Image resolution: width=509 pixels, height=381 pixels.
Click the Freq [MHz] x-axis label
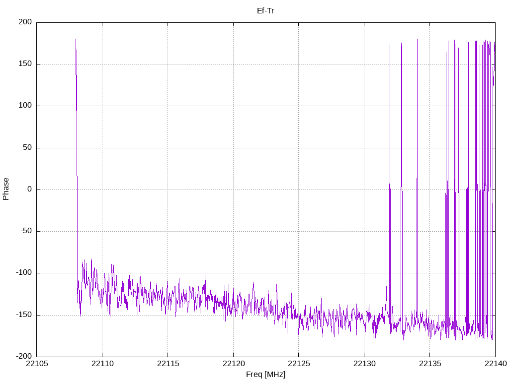pos(265,374)
